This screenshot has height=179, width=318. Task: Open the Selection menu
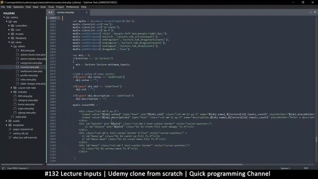tap(18, 7)
